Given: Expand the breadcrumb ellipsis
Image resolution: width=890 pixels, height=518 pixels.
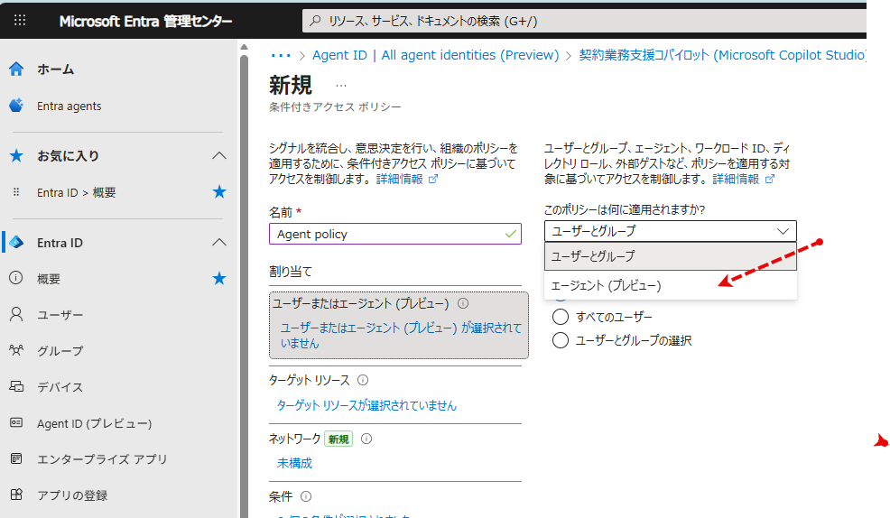Looking at the screenshot, I should [281, 56].
